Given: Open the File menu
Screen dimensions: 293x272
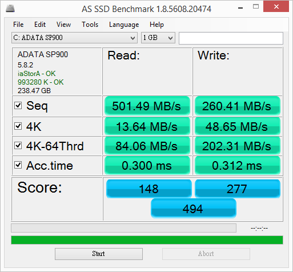Looking at the screenshot, I should [x=18, y=25].
